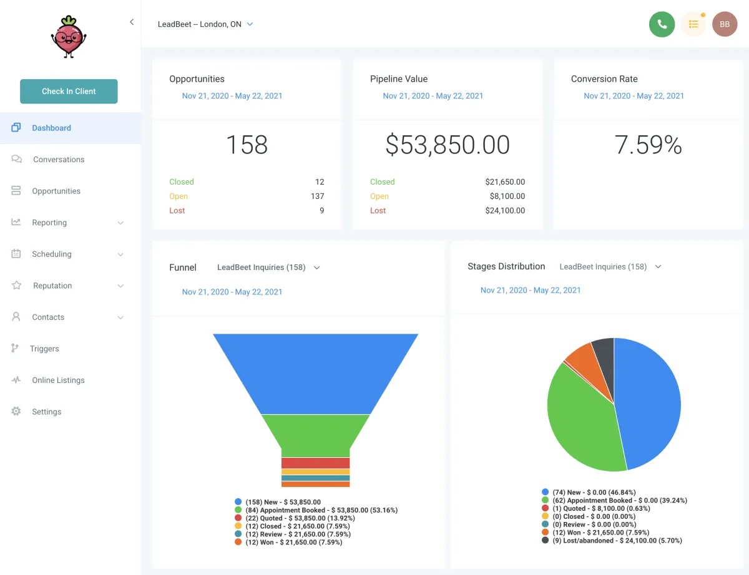Click the blue New funnel segment
749x575 pixels.
[315, 374]
